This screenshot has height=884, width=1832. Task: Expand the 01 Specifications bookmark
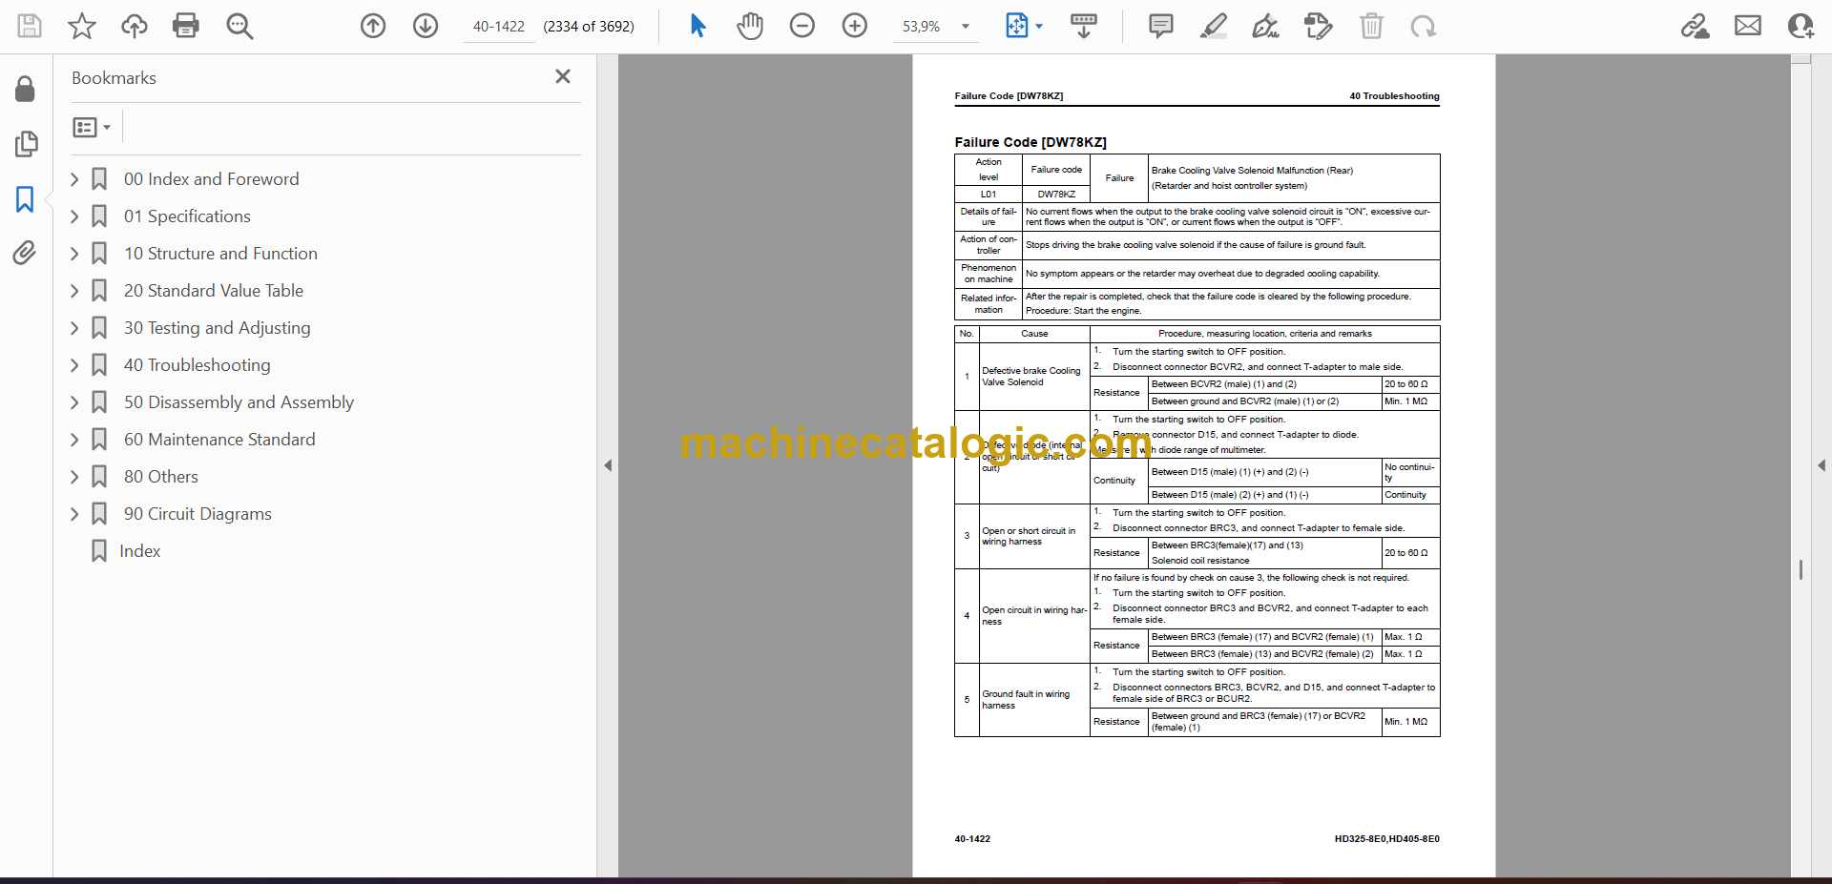[x=74, y=216]
